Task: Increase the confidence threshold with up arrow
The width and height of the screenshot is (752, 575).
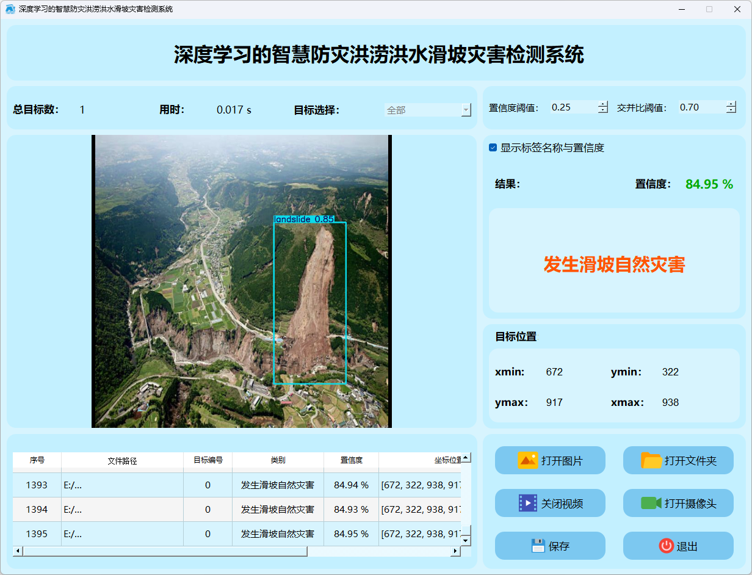Action: 603,104
